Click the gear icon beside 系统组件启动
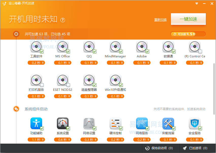Screen dimensions: 216x153 pyautogui.click(x=16, y=109)
